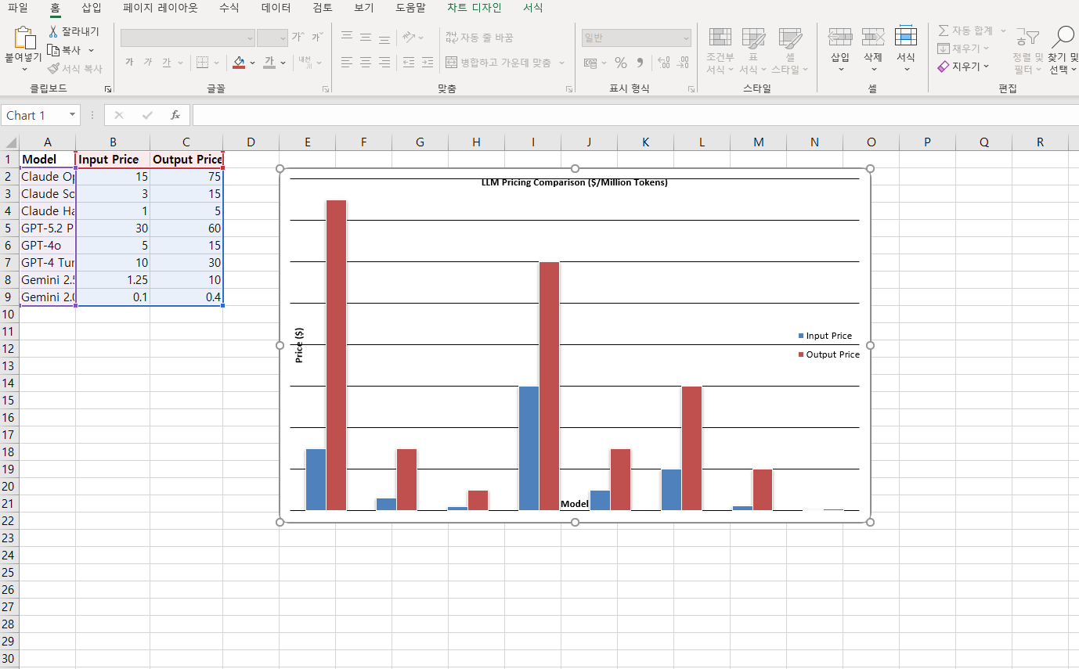Image resolution: width=1079 pixels, height=669 pixels.
Task: Expand the fill color dropdown arrow
Action: [252, 63]
